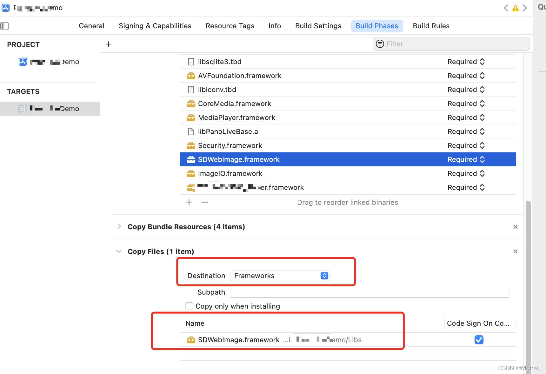Image resolution: width=546 pixels, height=374 pixels.
Task: Open Signing & Capabilities tab
Action: [x=155, y=26]
